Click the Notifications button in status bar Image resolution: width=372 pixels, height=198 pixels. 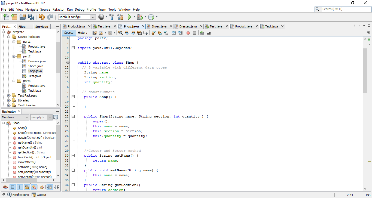18,194
